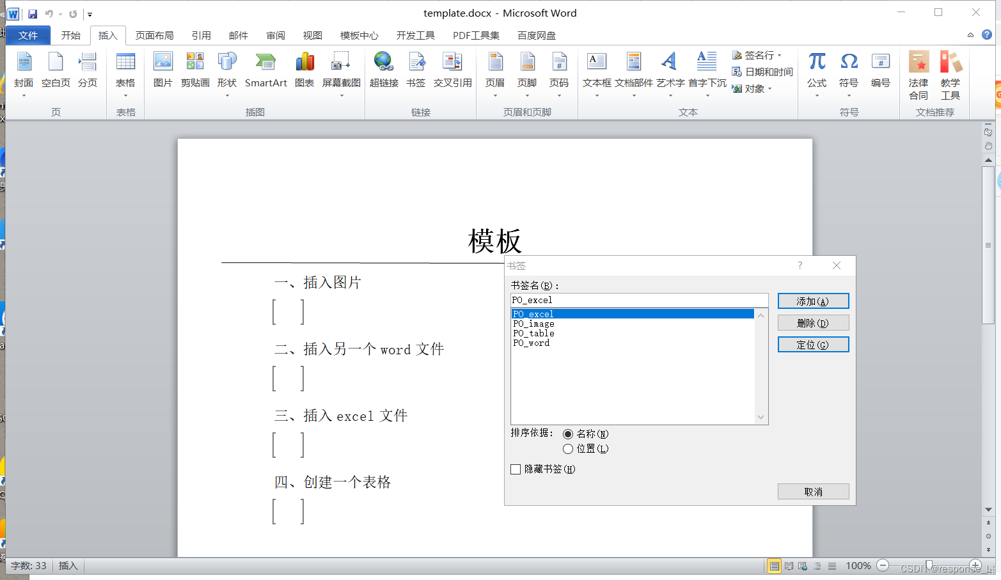Open teaching tools (教学工具)

coord(950,75)
